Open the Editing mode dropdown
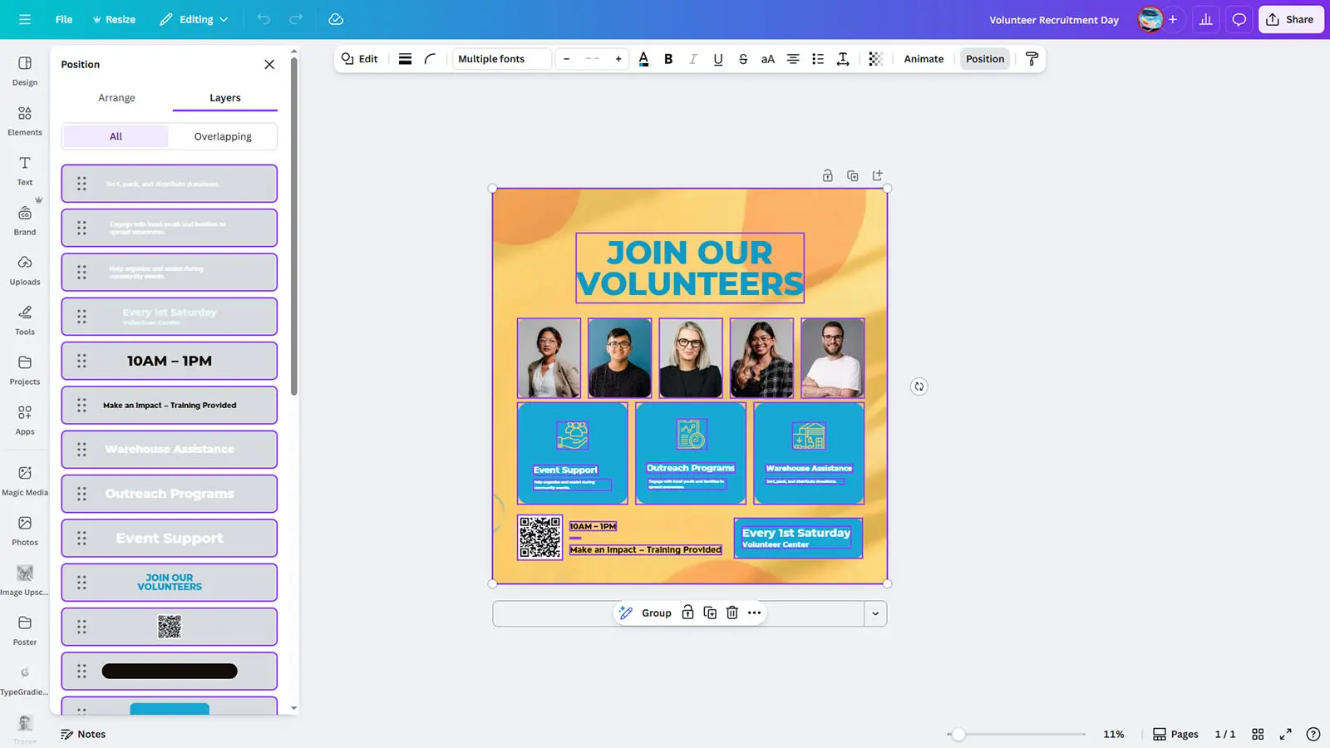This screenshot has height=748, width=1330. point(194,19)
